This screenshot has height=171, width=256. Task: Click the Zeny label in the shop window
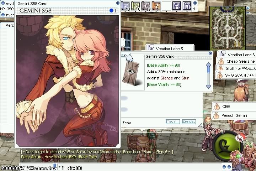(x=127, y=123)
